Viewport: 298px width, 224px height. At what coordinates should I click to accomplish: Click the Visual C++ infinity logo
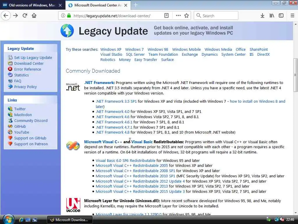coord(73,146)
